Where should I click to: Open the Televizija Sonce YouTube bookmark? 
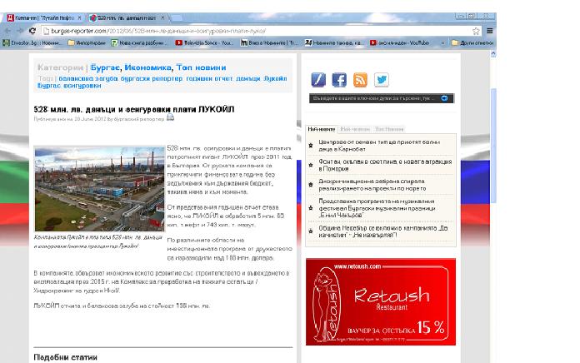click(x=204, y=43)
